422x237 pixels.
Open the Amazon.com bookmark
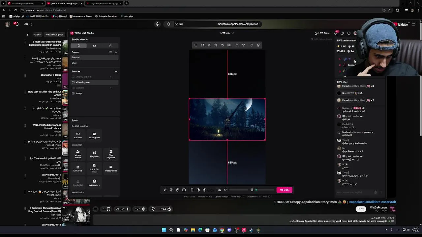tap(81, 16)
